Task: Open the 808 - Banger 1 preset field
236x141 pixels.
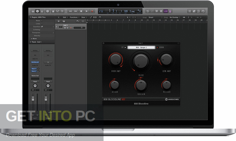Action: point(141,47)
